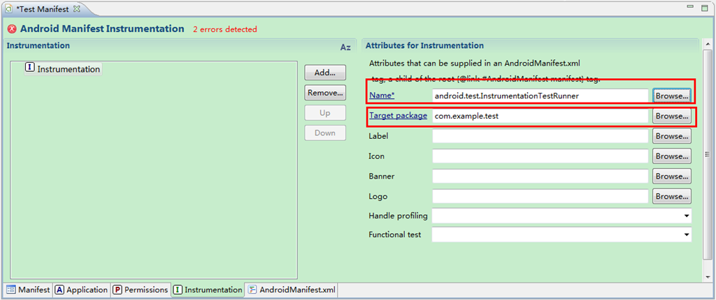The image size is (716, 300).
Task: Click the Instrumentation section header on left
Action: [38, 45]
